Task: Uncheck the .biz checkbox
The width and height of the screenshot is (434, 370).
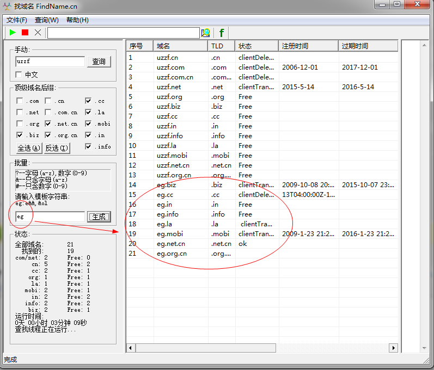Action: (20, 135)
